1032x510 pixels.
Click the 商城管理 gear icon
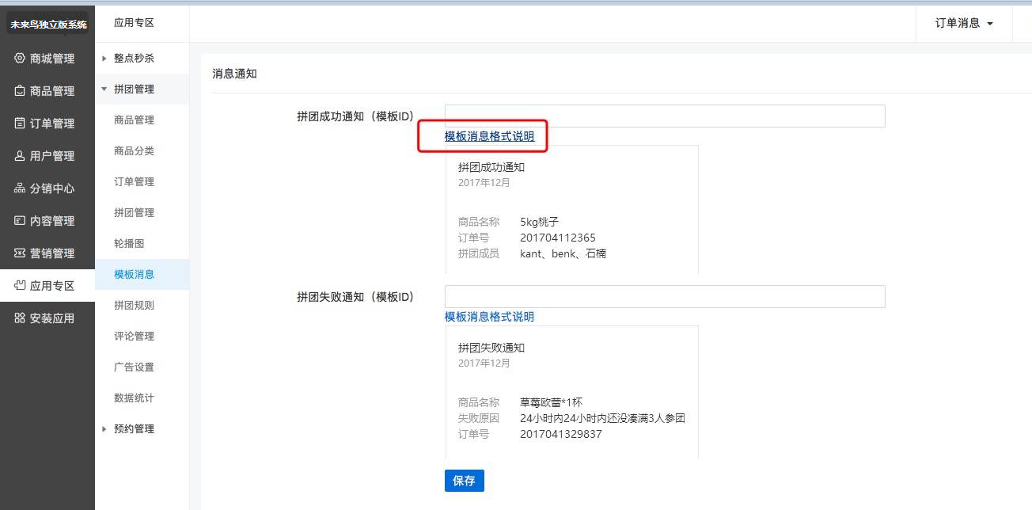click(20, 59)
